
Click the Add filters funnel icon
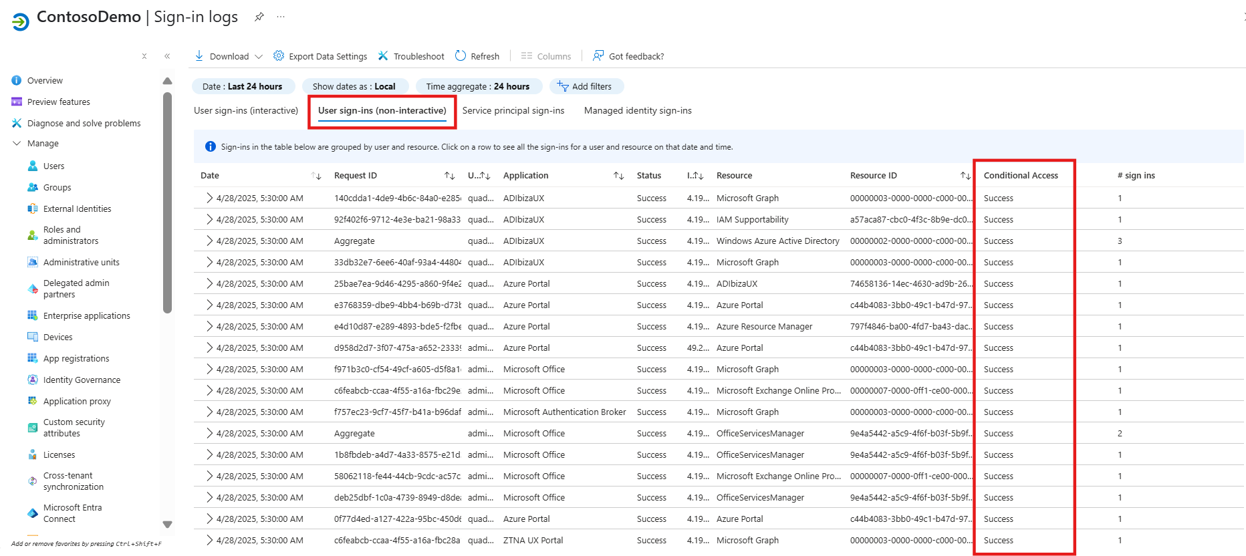coord(563,86)
